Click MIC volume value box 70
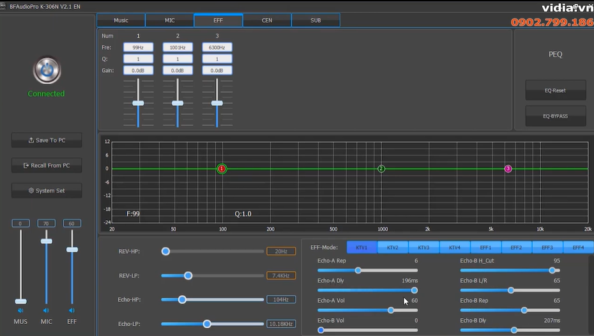The width and height of the screenshot is (594, 336). (x=46, y=224)
